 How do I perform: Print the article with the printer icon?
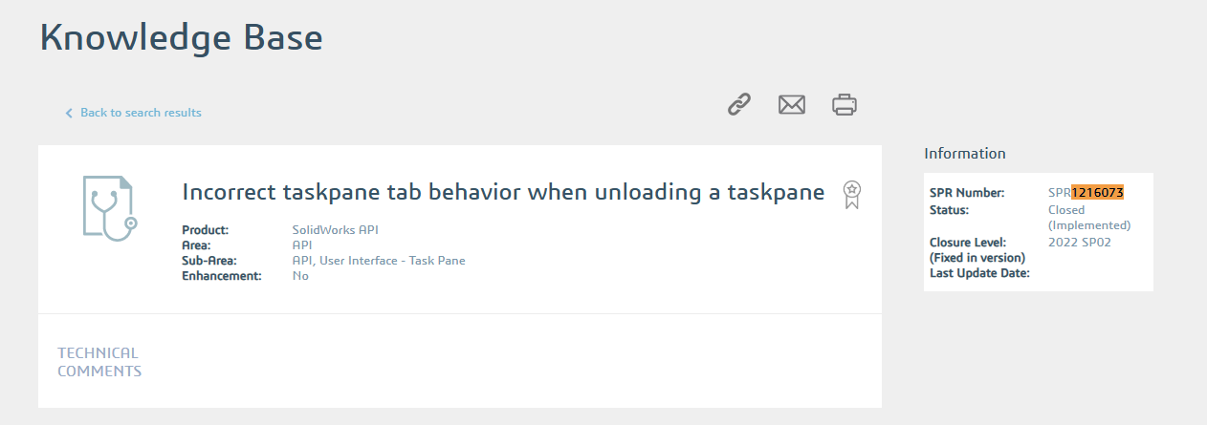tap(845, 104)
